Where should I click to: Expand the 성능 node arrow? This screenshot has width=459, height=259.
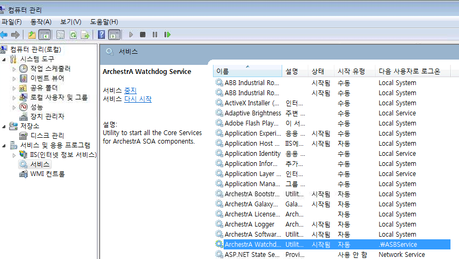(x=14, y=107)
